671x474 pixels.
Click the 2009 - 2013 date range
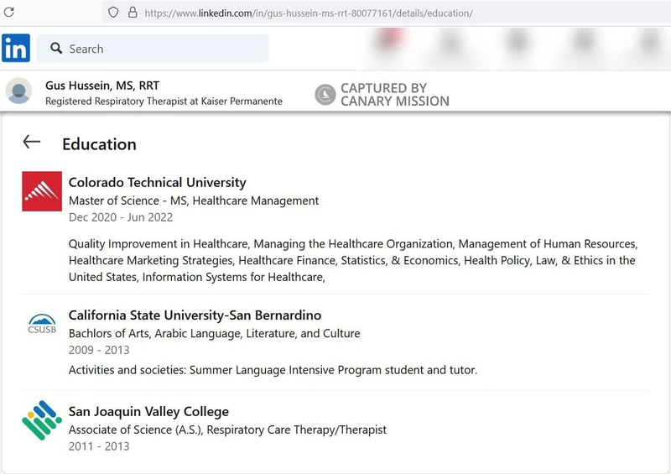[x=99, y=350]
